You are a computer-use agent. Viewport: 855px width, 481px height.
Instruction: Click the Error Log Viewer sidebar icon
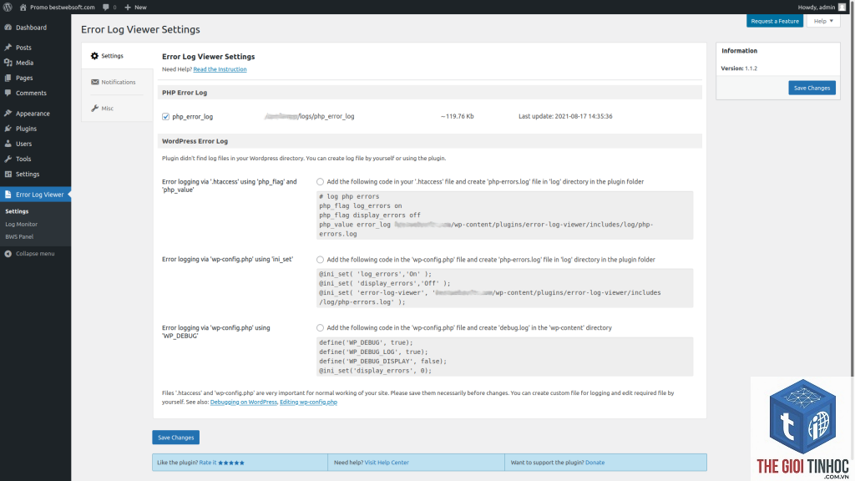8,195
